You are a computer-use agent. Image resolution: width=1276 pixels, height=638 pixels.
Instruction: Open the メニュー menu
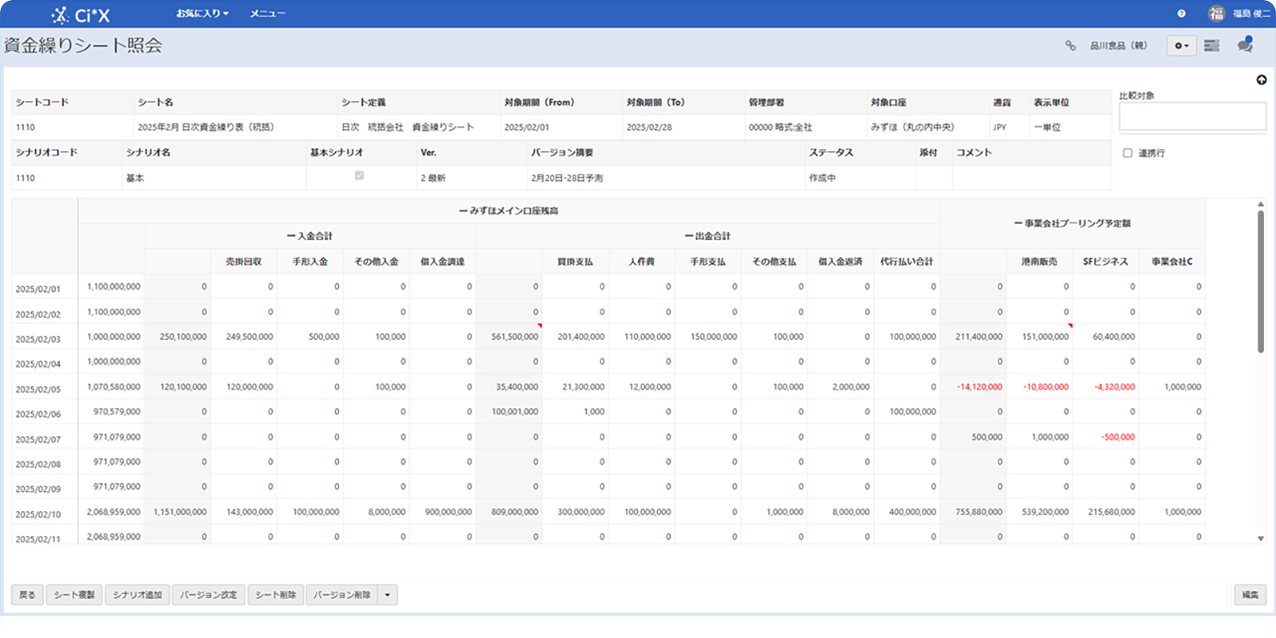tap(267, 14)
